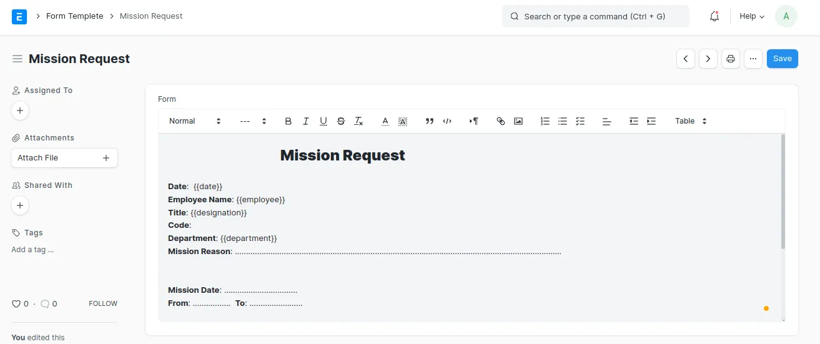
Task: Go to Form Templete breadcrumb
Action: pos(75,16)
